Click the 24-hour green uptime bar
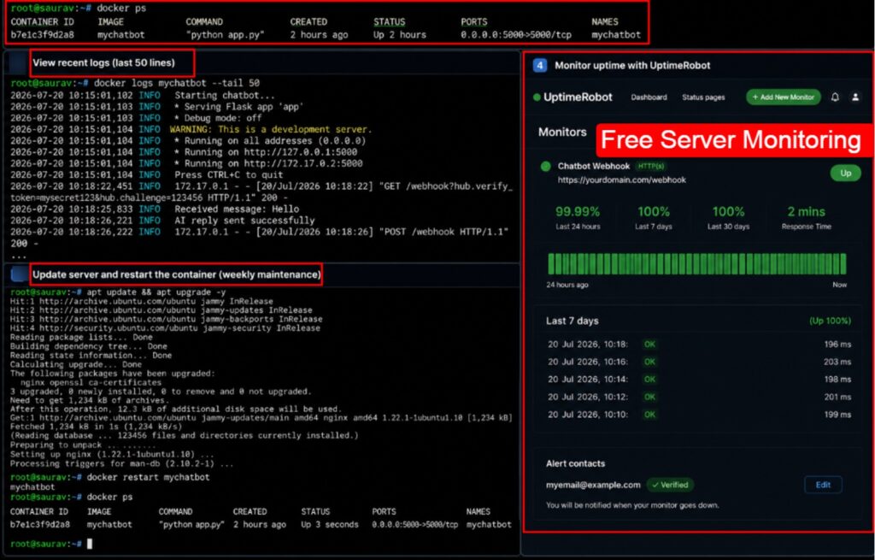This screenshot has width=875, height=560. pos(696,263)
